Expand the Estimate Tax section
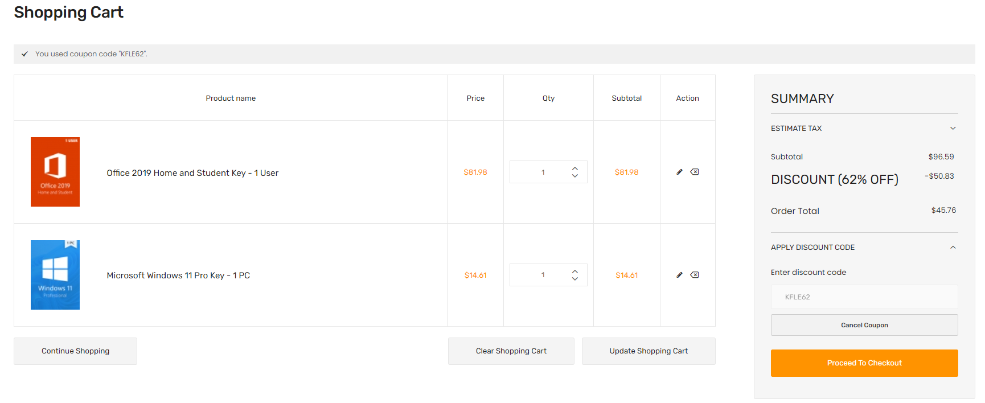Screen dimensions: 985x403 click(x=953, y=129)
